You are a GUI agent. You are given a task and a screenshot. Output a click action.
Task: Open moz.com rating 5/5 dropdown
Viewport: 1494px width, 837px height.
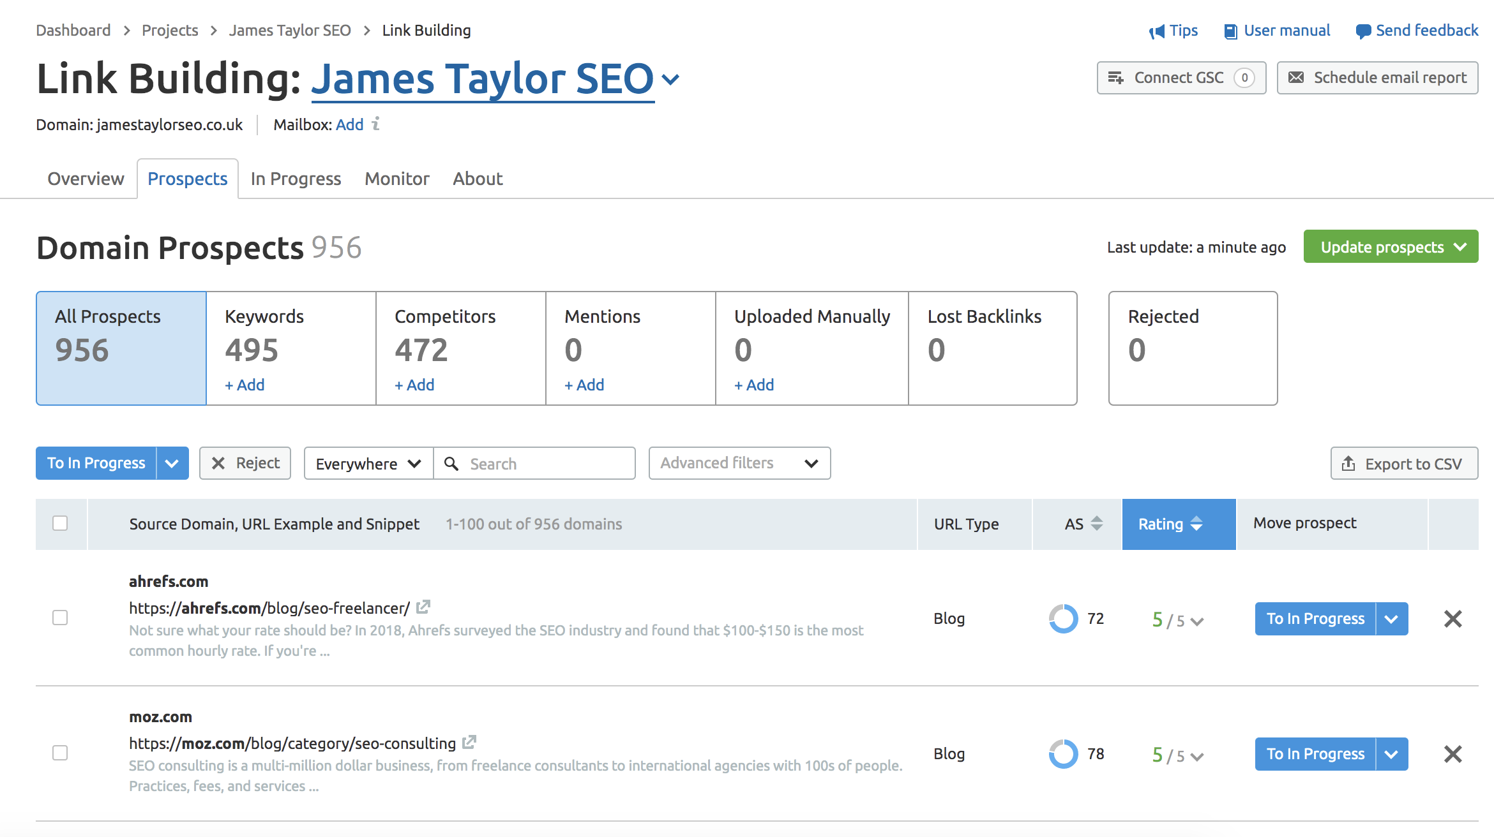[x=1178, y=755]
